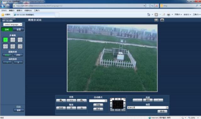Choose the 16-split multi-screen layout icon
This screenshot has height=119, width=201.
click(x=20, y=47)
